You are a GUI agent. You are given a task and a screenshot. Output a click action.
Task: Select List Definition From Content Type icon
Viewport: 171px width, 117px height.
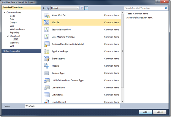tap(47, 80)
